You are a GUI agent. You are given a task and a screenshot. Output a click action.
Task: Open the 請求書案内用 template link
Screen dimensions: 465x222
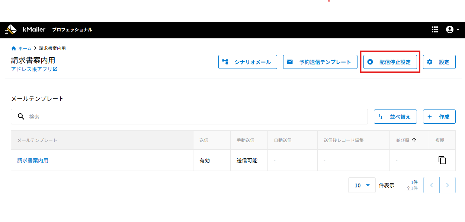(33, 161)
